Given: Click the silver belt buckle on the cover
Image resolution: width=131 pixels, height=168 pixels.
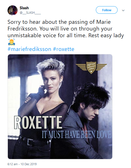Looking at the screenshot, I should [30, 142].
